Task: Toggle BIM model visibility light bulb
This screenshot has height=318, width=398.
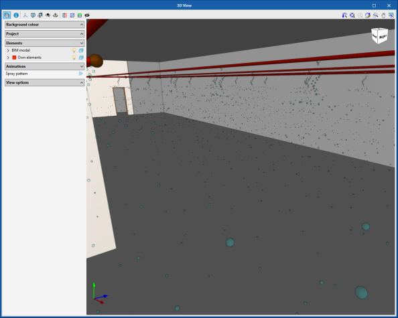Action: (74, 50)
